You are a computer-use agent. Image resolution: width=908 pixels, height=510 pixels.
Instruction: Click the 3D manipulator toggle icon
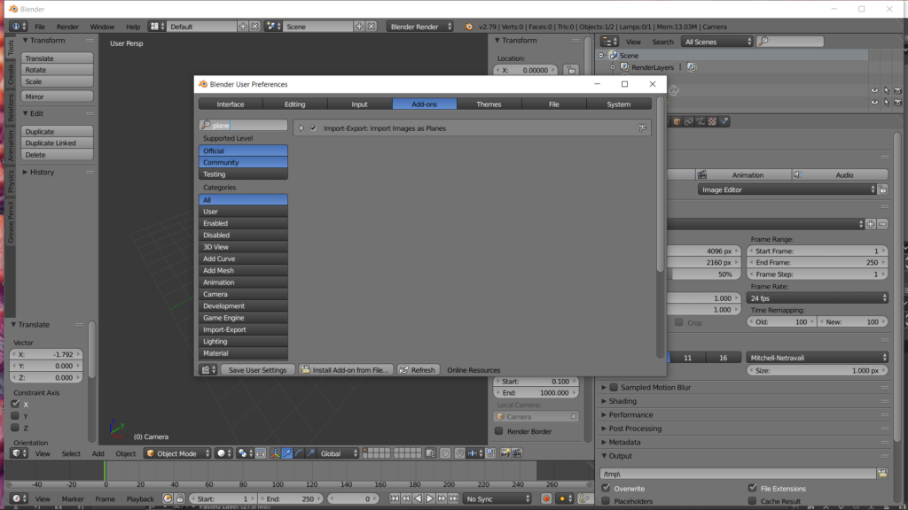coord(274,453)
